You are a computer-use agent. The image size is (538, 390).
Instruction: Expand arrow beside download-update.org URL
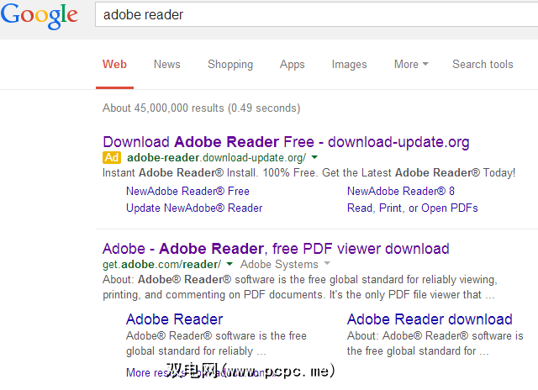point(314,157)
